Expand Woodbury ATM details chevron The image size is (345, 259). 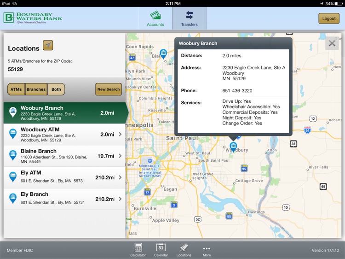(120, 134)
